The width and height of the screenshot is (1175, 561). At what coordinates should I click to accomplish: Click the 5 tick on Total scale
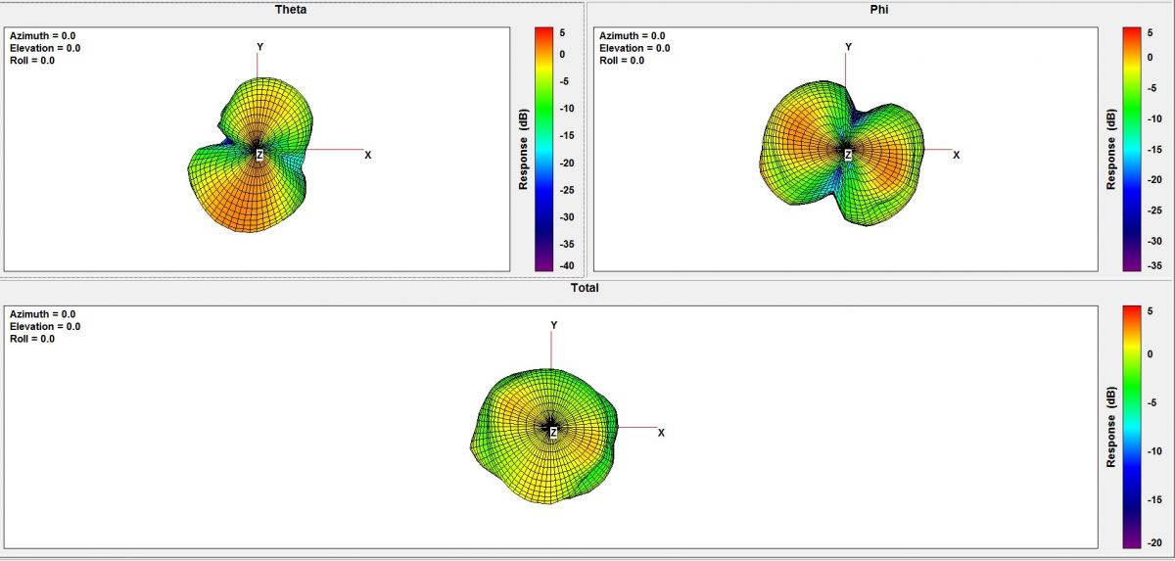coord(1151,309)
